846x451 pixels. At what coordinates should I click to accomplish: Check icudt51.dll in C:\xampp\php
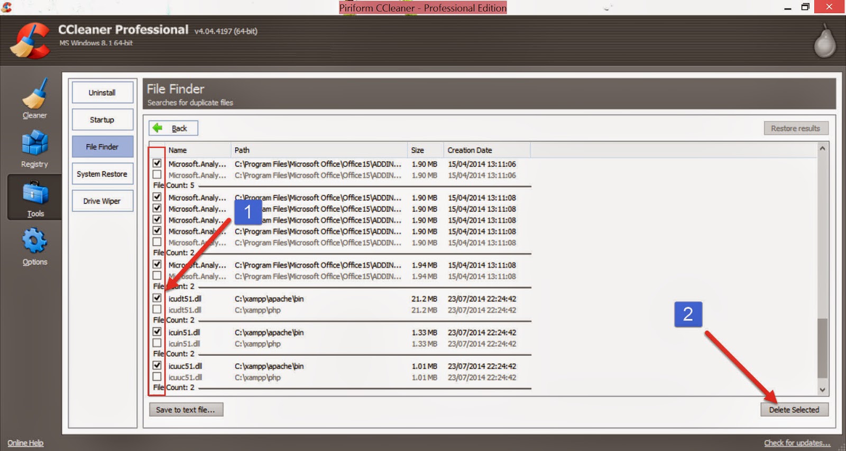[x=157, y=310]
